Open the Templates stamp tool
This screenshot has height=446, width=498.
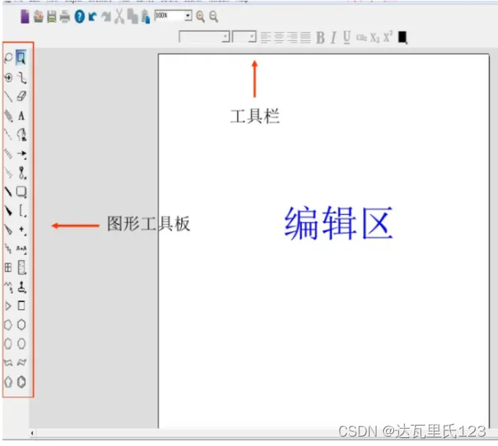22,287
